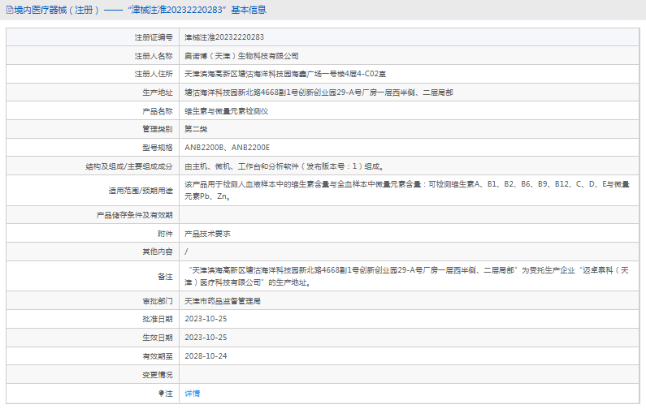Click the 批准日期 label

tap(158, 319)
